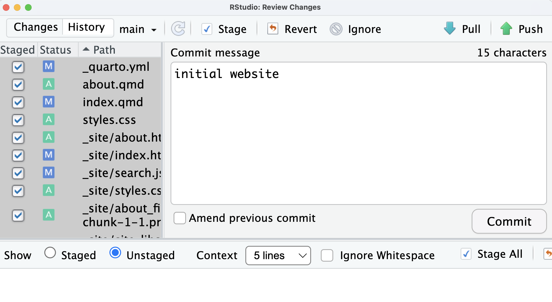
Task: Enable Amend previous commit checkbox
Action: (180, 218)
